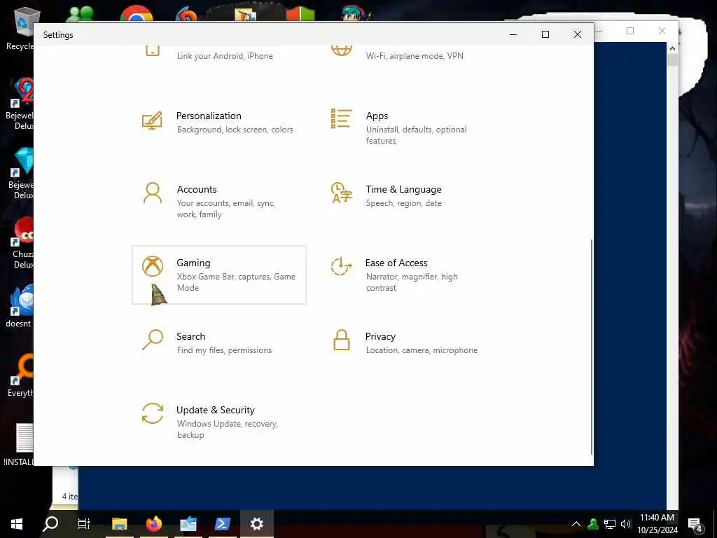Select the Gaming Xbox icon
Image resolution: width=717 pixels, height=538 pixels.
tap(152, 266)
